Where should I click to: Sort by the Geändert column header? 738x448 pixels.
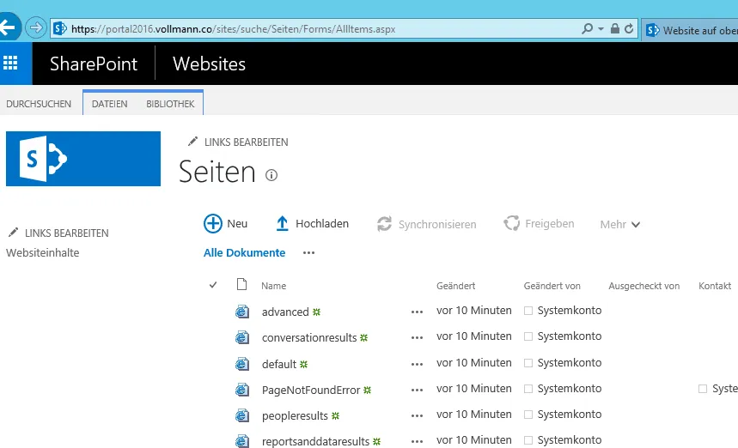tap(455, 286)
